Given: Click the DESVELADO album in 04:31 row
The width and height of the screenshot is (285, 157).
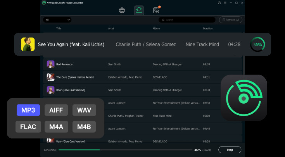Looking at the screenshot, I should point(160,77).
